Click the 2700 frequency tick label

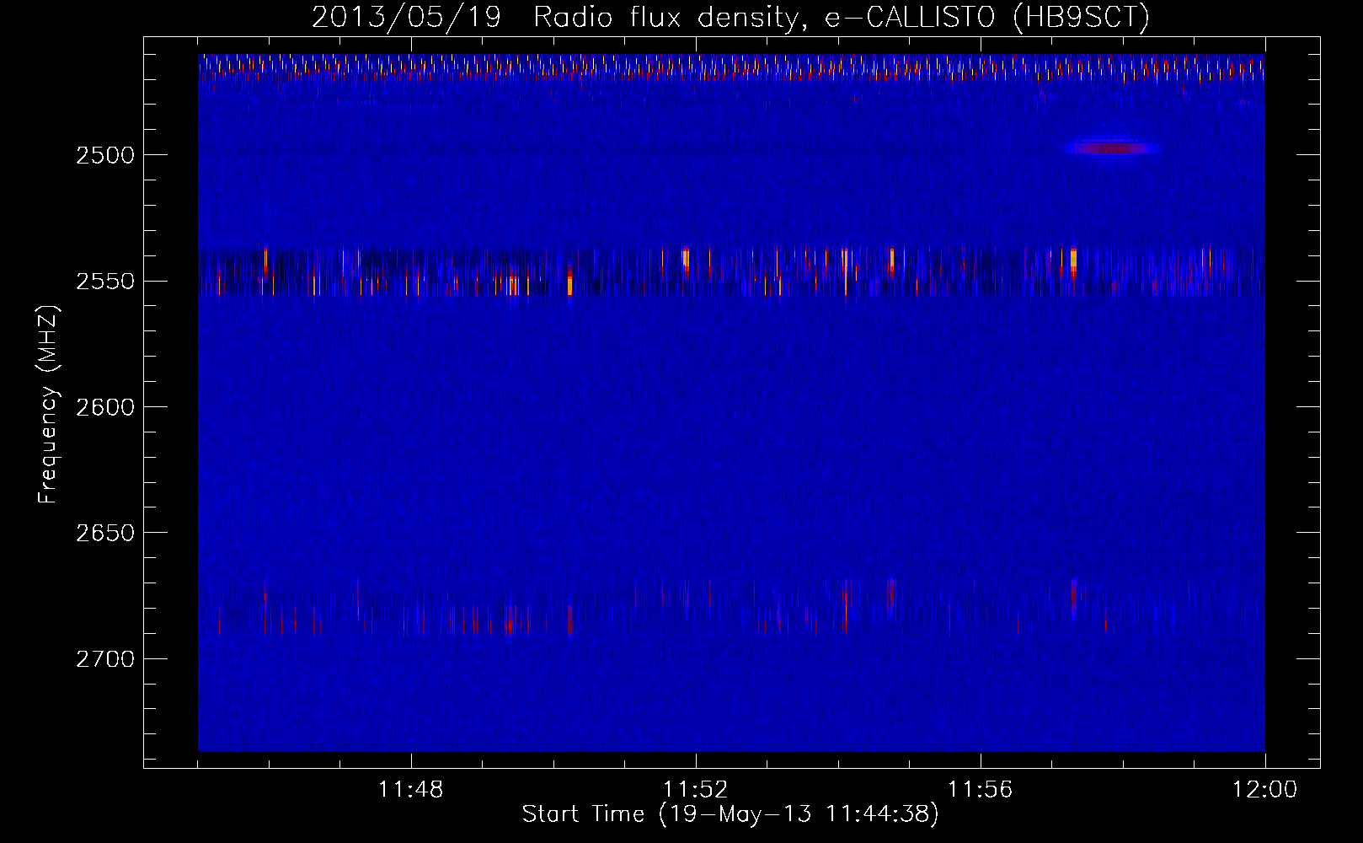(105, 659)
